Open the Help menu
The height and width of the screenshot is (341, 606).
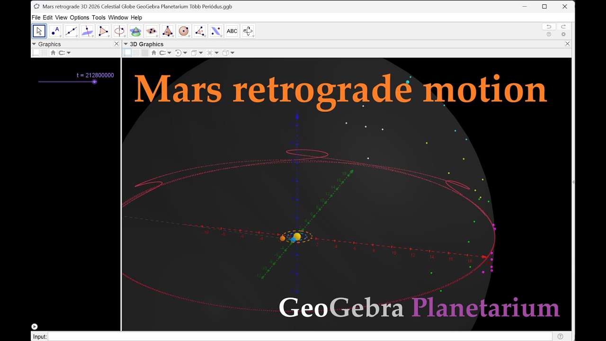(x=136, y=18)
